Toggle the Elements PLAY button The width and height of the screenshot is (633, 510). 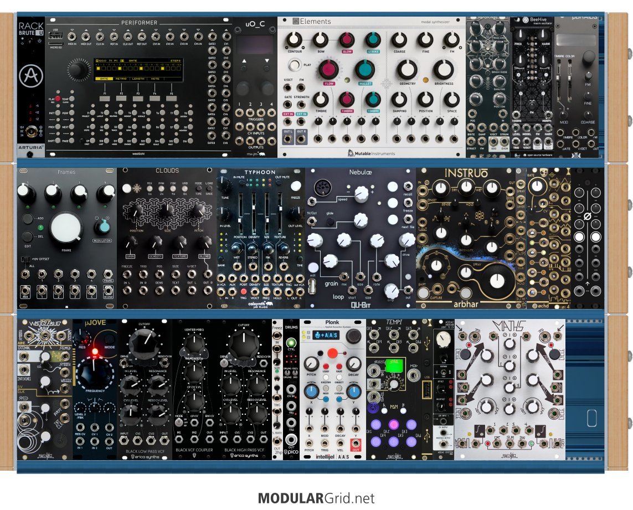[x=295, y=65]
